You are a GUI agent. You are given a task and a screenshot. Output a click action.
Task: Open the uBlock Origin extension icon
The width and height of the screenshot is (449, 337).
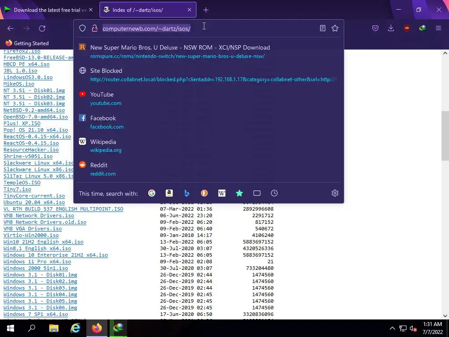(406, 28)
